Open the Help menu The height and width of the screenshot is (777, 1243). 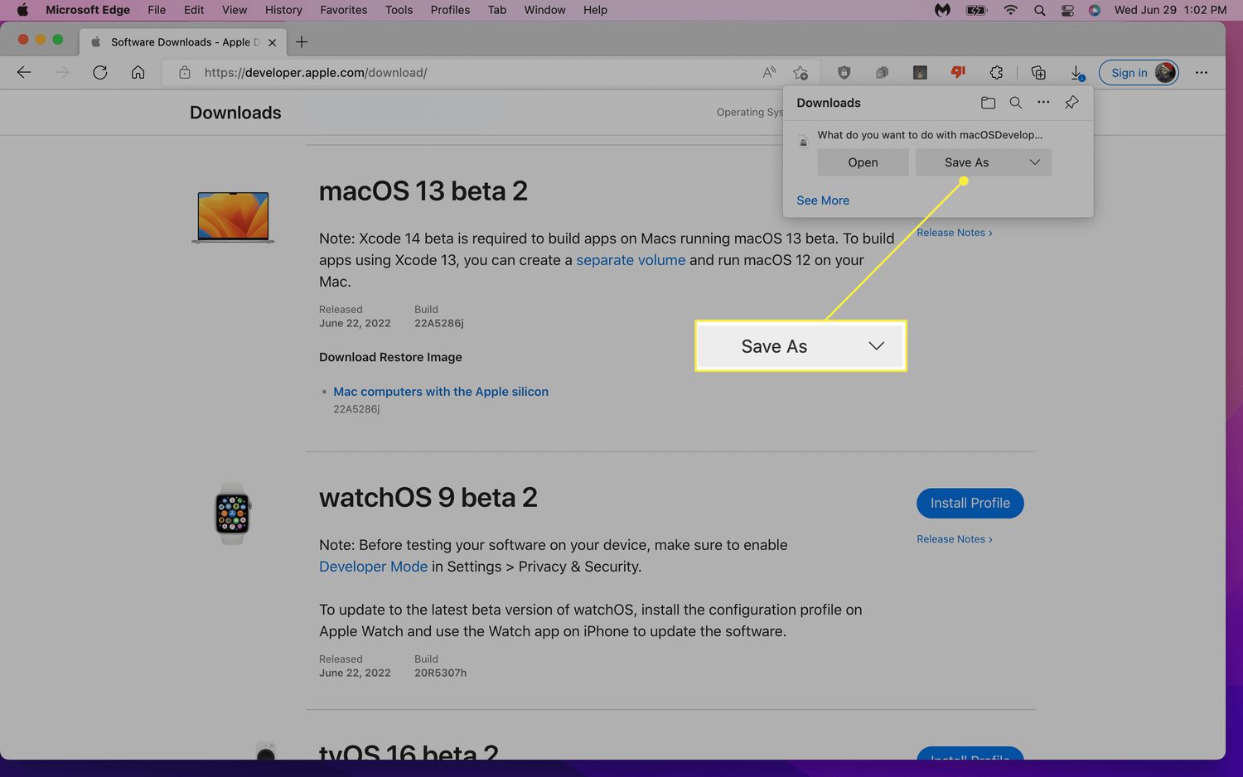click(x=595, y=10)
